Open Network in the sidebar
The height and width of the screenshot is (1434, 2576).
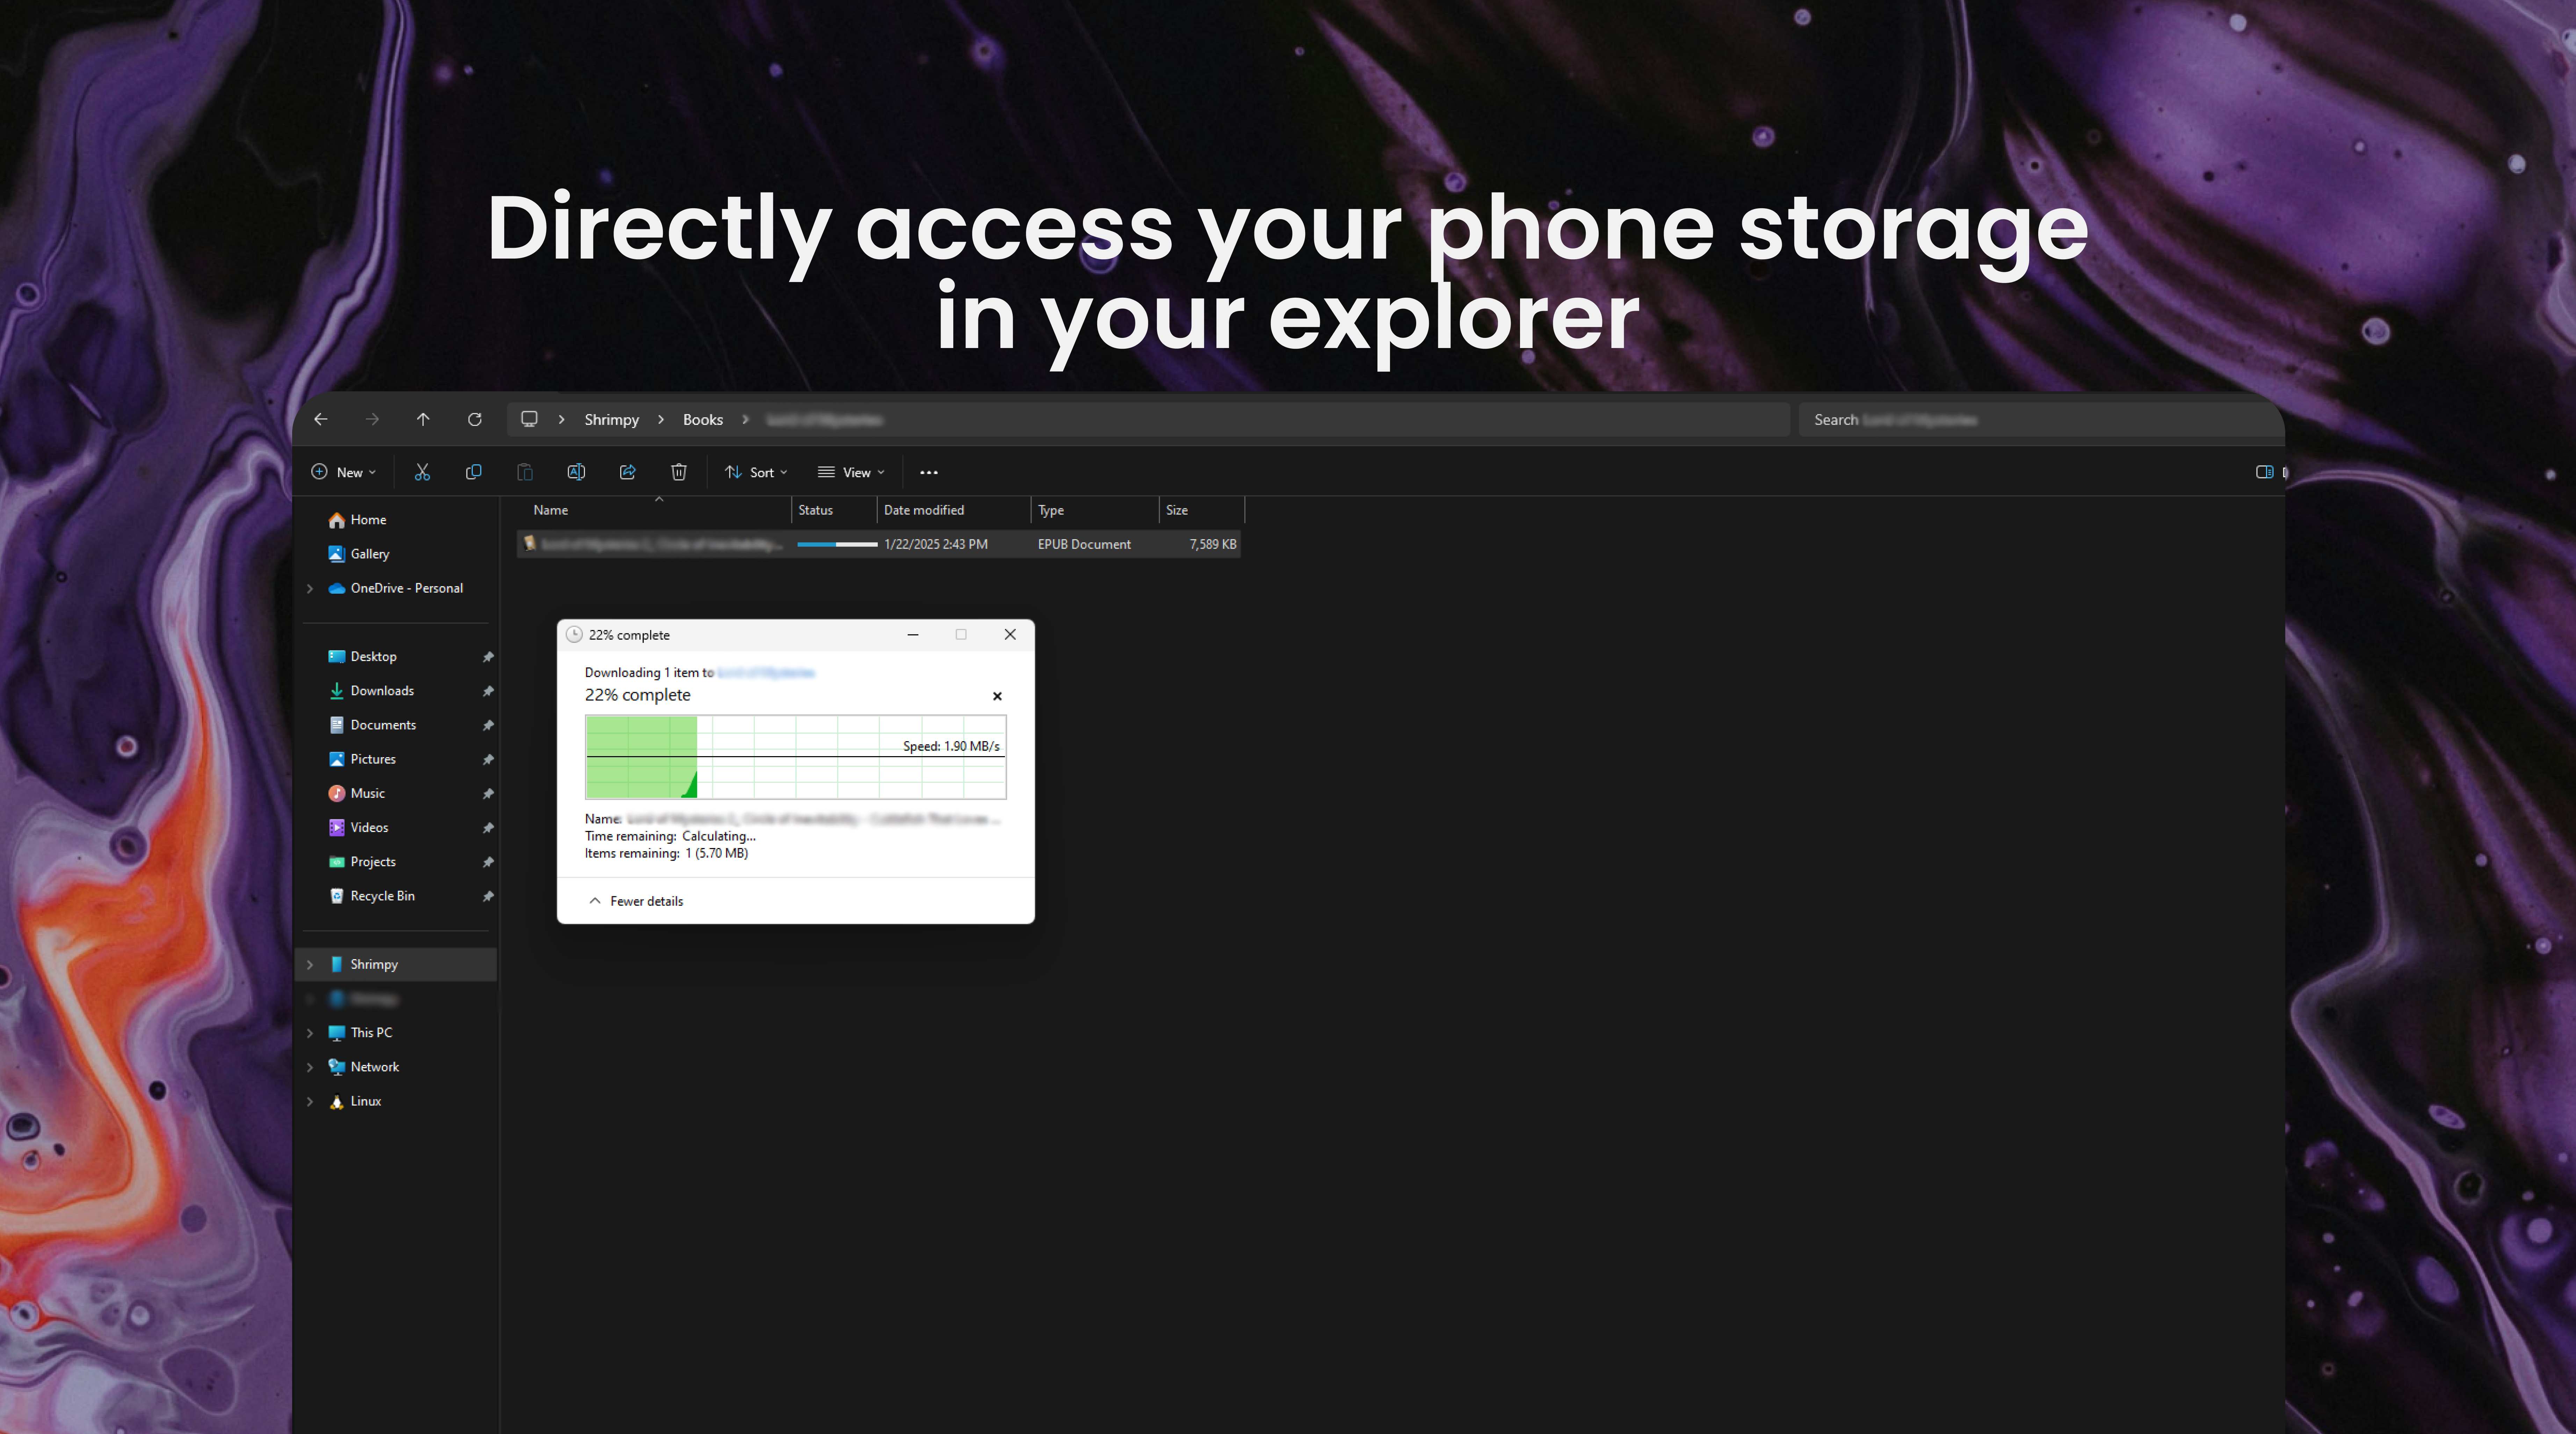point(374,1067)
